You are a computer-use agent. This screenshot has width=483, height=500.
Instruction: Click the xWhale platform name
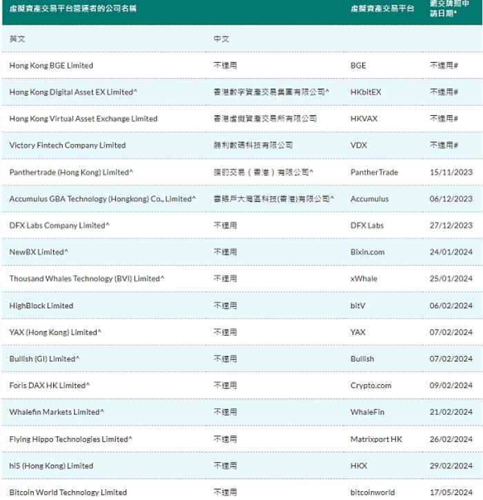pyautogui.click(x=364, y=279)
